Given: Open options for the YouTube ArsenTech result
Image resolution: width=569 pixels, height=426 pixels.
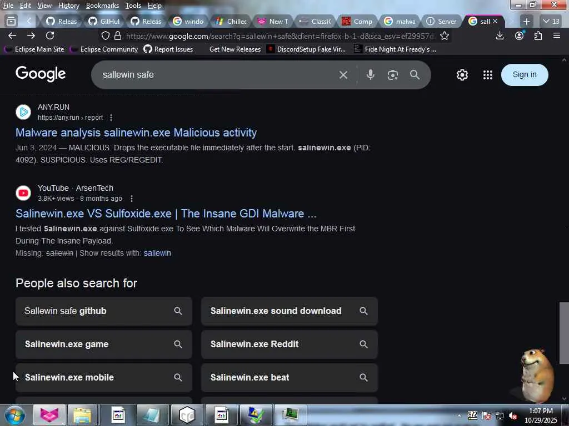Looking at the screenshot, I should (131, 199).
